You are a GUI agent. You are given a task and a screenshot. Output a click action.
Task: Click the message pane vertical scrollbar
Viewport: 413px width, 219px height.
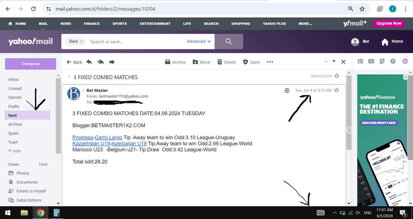(348, 113)
